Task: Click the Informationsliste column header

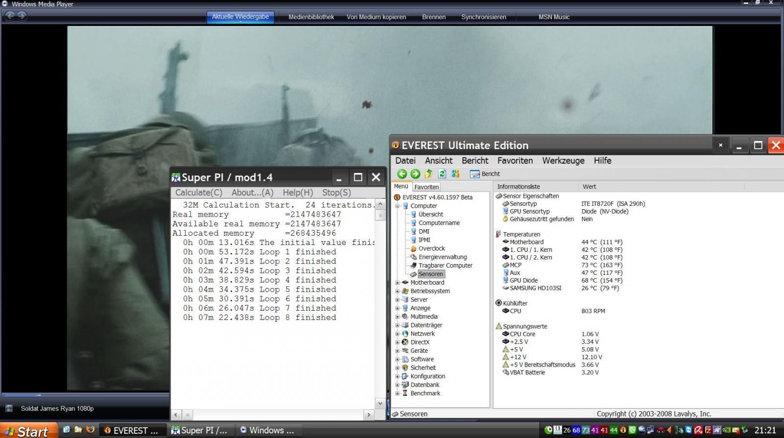Action: point(536,187)
